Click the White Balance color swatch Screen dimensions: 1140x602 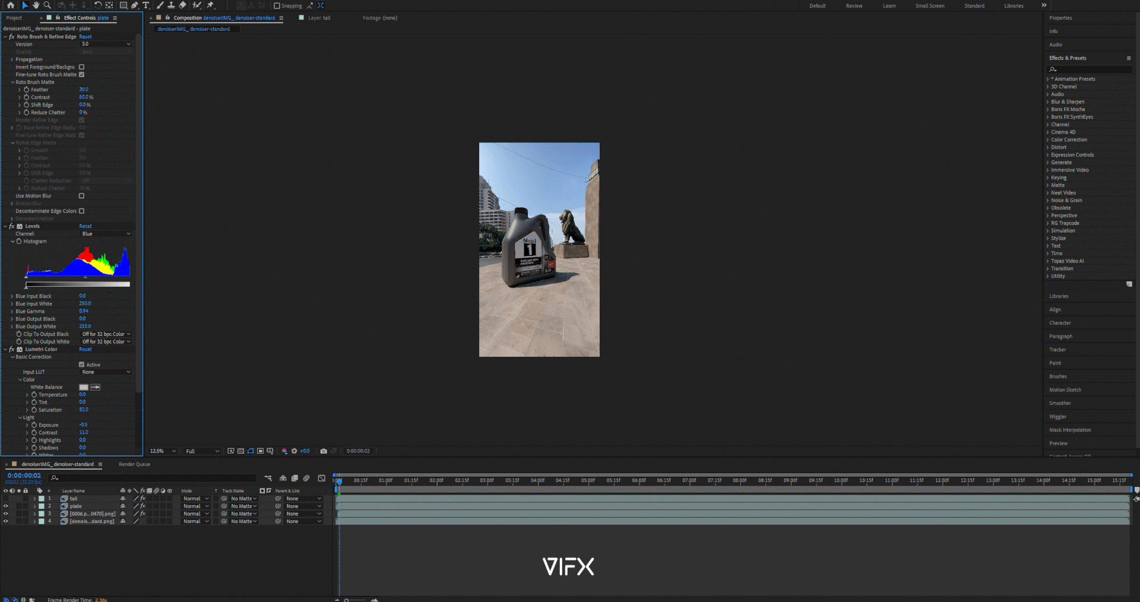pyautogui.click(x=84, y=387)
